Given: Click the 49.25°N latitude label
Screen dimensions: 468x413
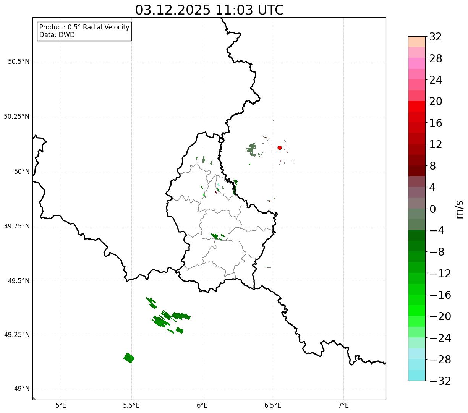Looking at the screenshot, I should point(17,335).
